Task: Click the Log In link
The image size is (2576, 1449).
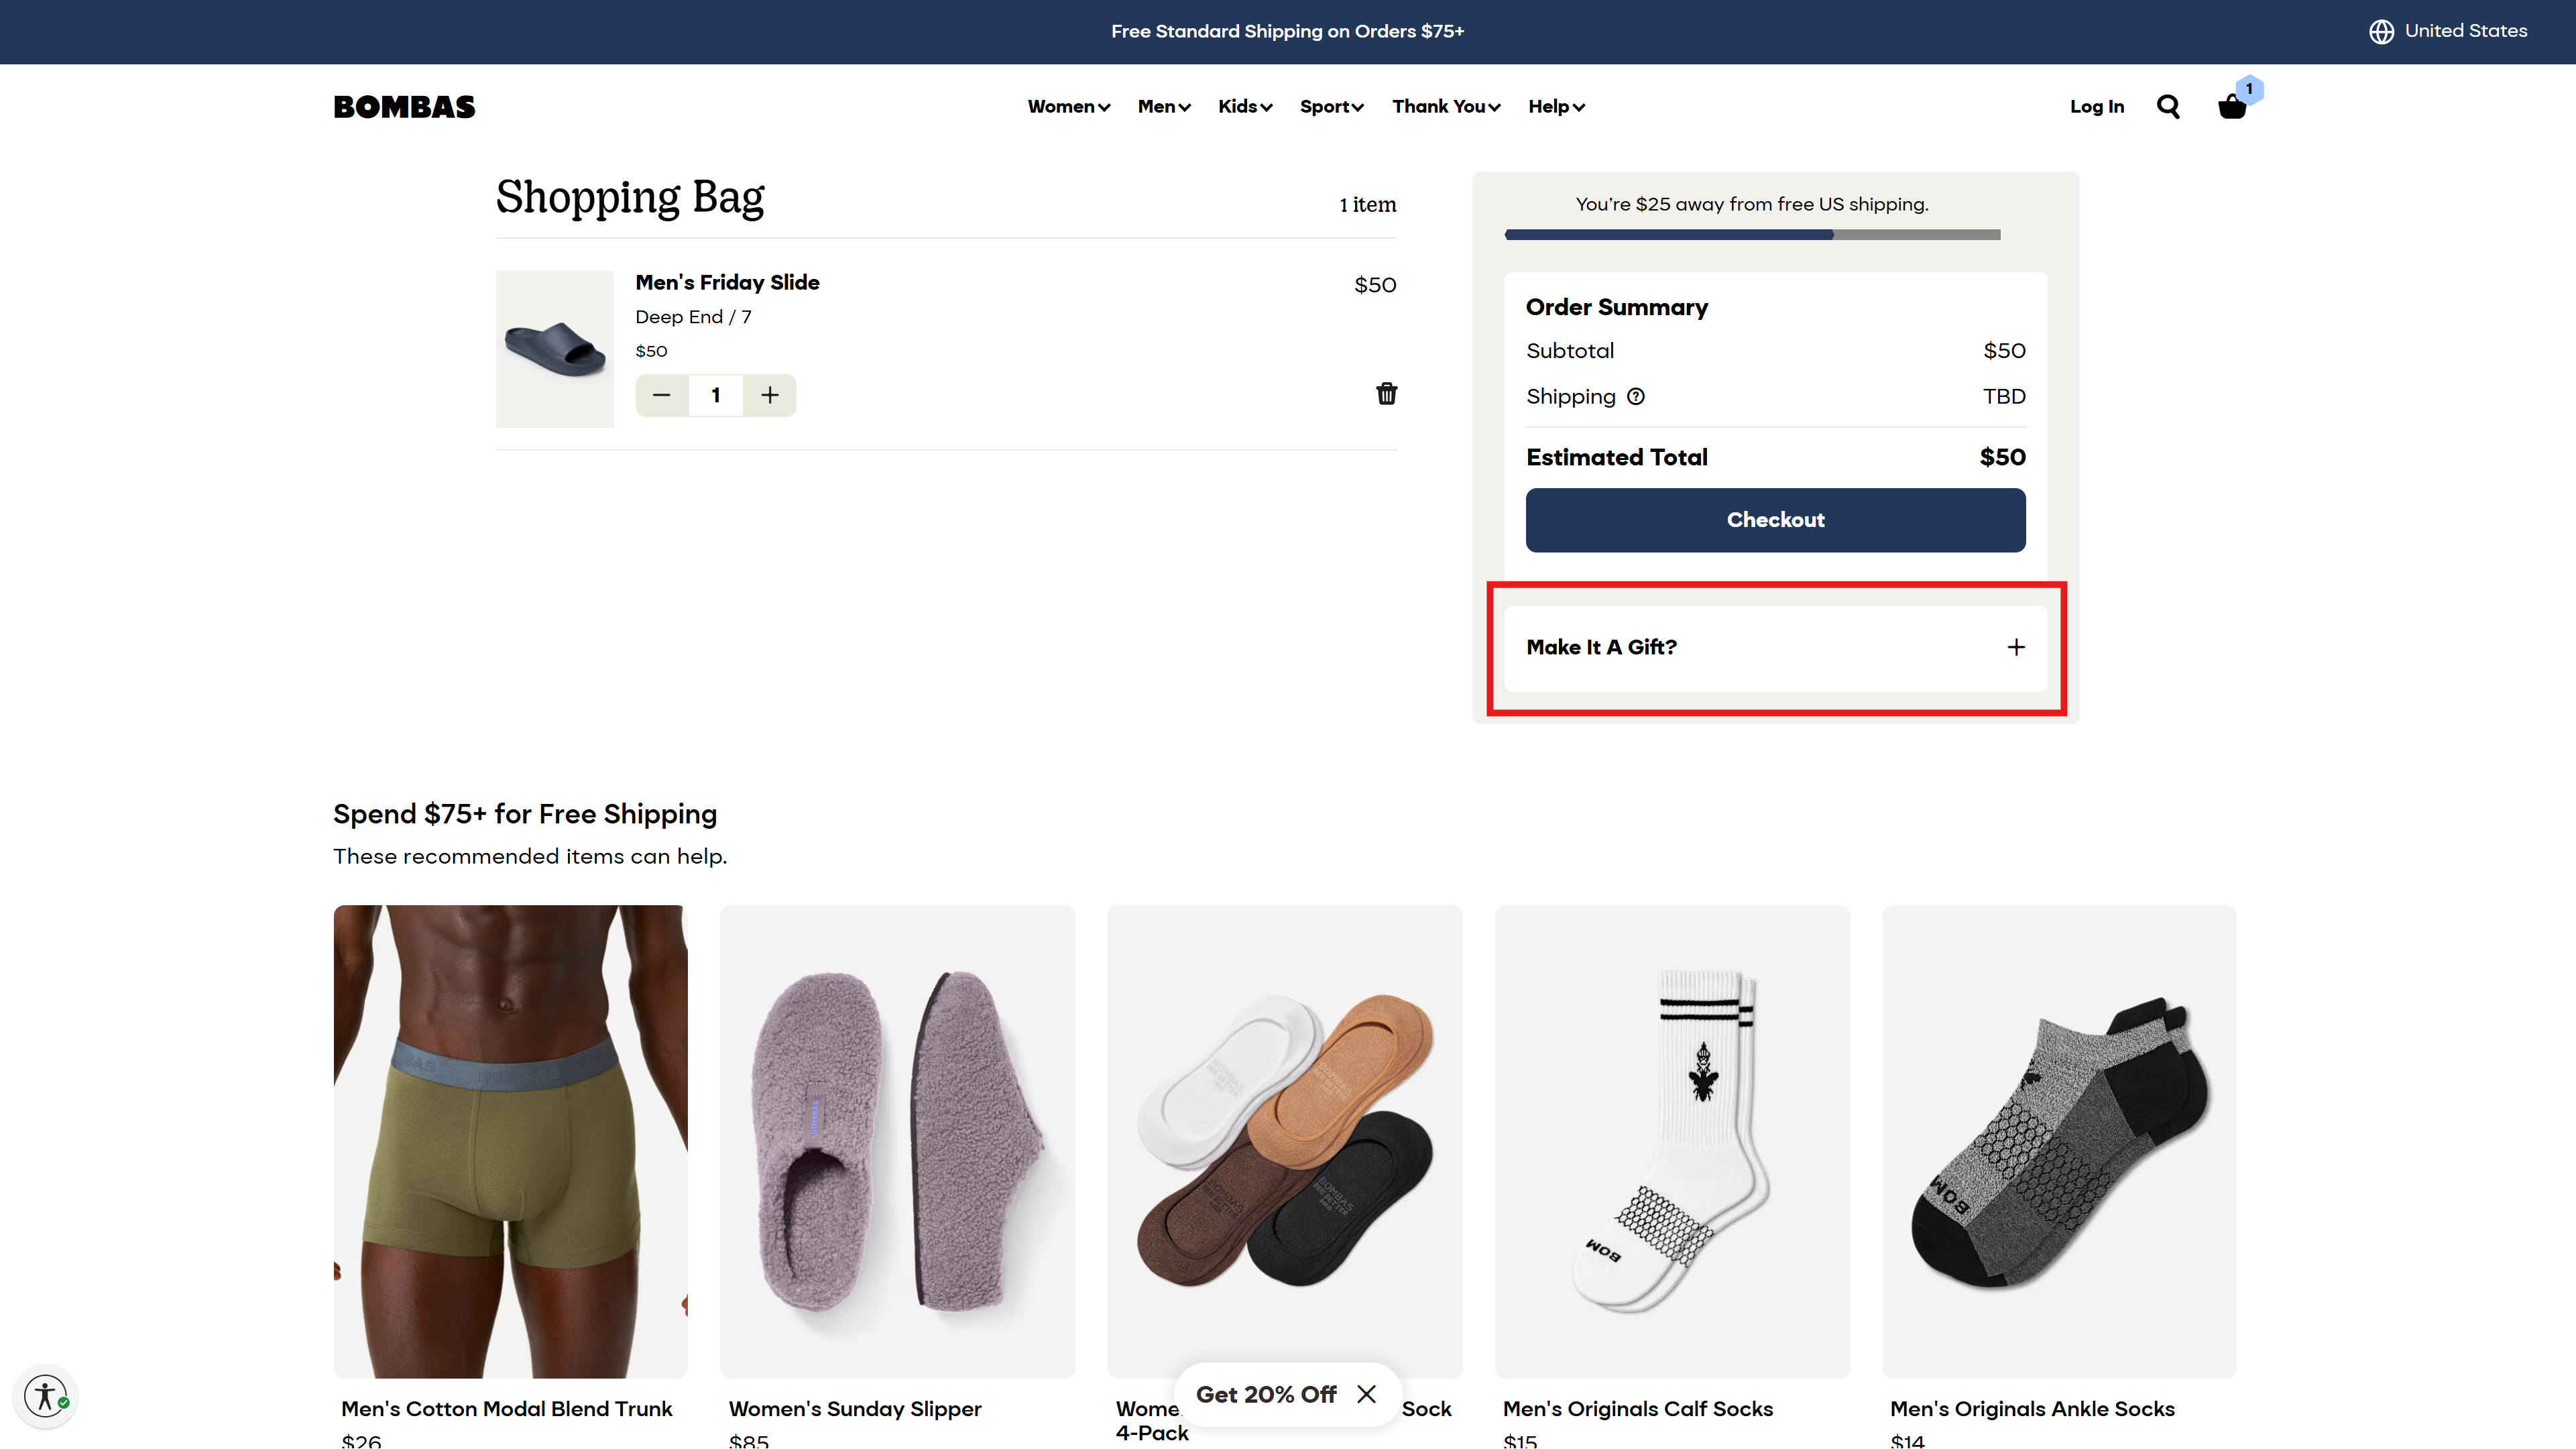Action: (2097, 106)
